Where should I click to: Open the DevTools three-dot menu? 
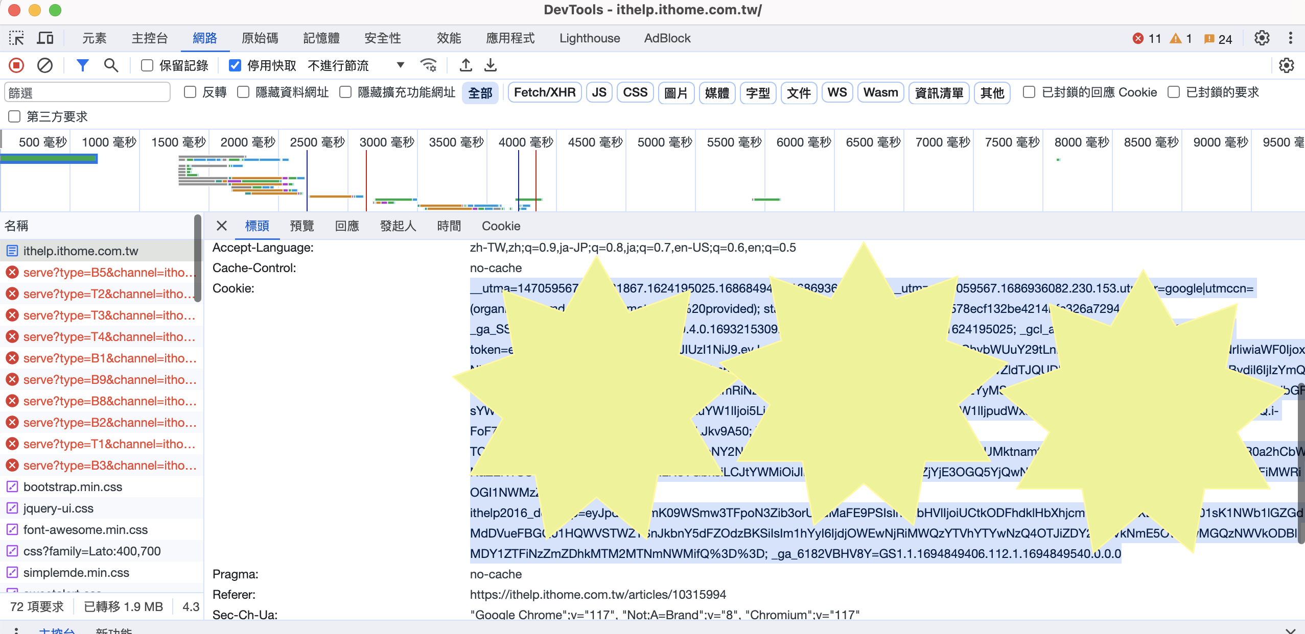(1290, 38)
